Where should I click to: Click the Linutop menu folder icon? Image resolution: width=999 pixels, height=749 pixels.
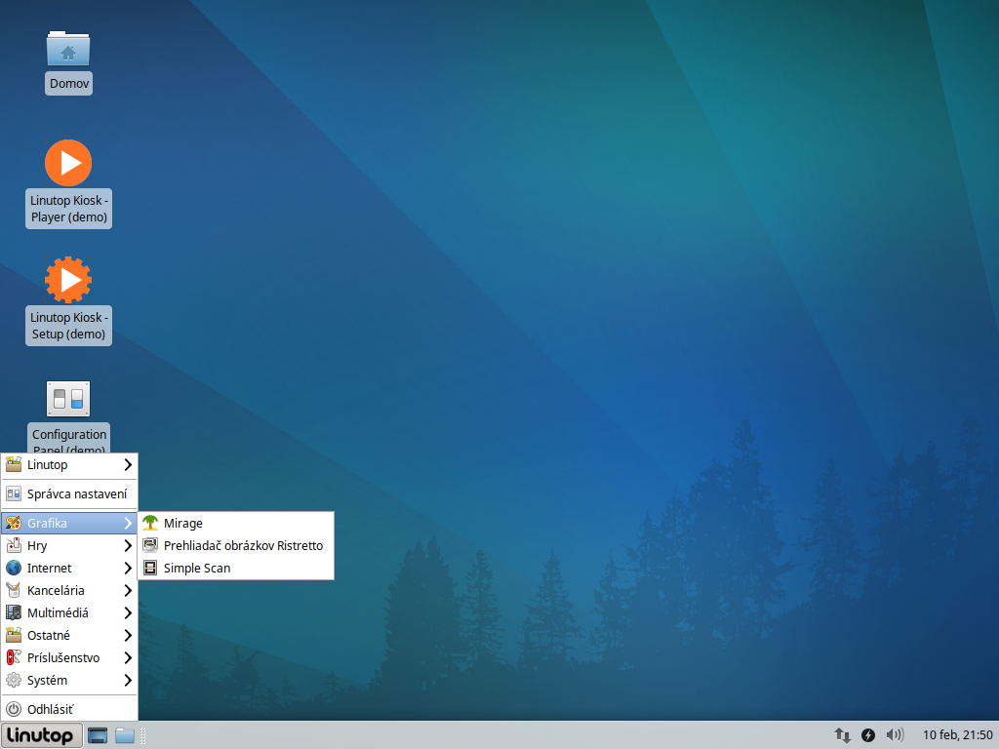tap(14, 464)
